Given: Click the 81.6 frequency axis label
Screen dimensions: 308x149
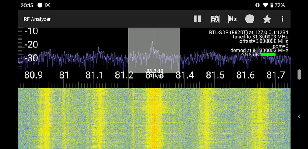Looking at the screenshot, I should (245, 75).
